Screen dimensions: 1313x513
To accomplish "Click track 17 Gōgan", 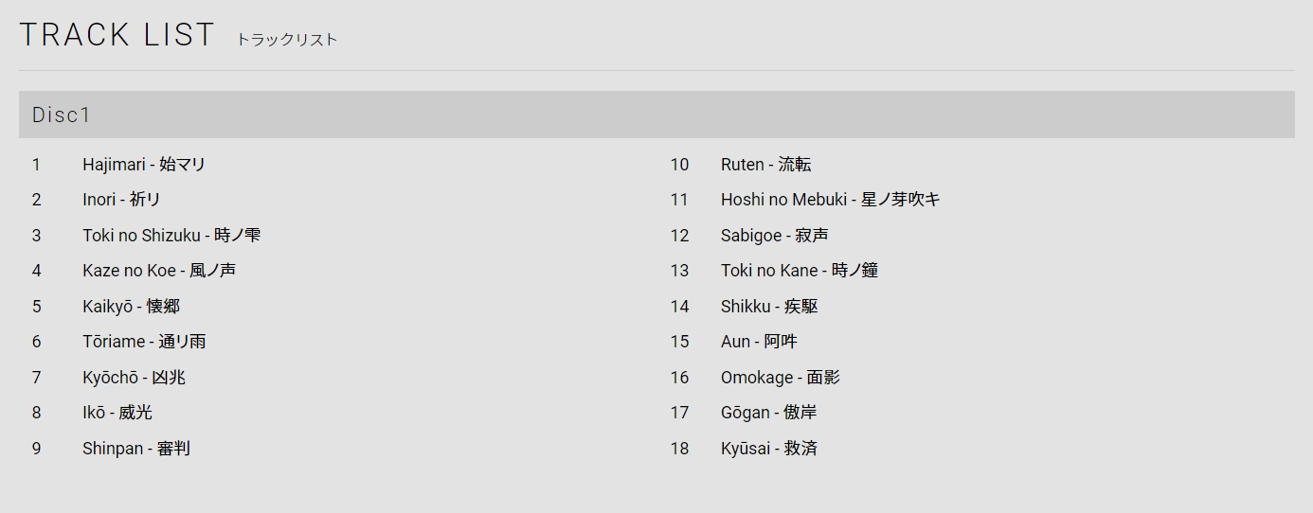I will (768, 413).
